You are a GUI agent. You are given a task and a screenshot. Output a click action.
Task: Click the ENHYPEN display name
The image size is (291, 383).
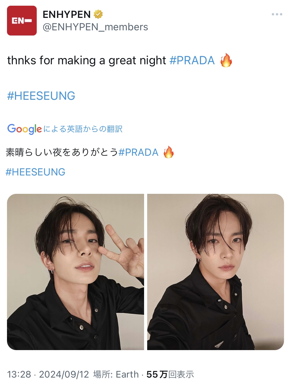pos(66,14)
